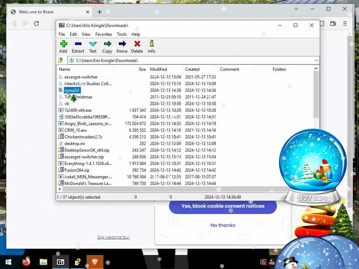Click Skip welcome tour link
The height and width of the screenshot is (269, 359).
tap(113, 237)
